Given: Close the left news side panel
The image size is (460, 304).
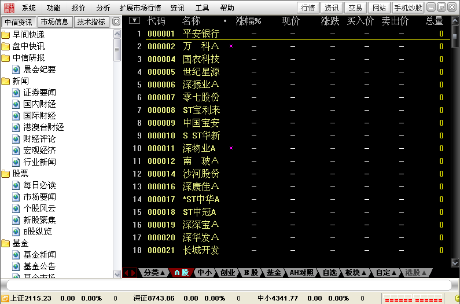Looking at the screenshot, I should (116, 22).
